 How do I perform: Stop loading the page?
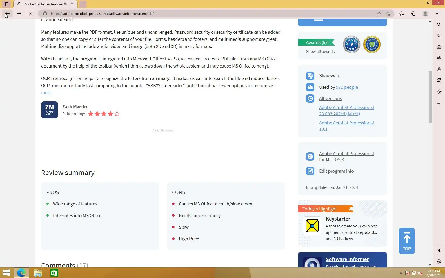[x=31, y=14]
